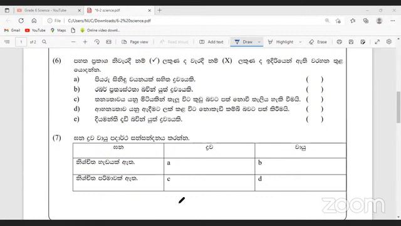Rotate the PDF page
The width and height of the screenshot is (401, 226).
[97, 42]
